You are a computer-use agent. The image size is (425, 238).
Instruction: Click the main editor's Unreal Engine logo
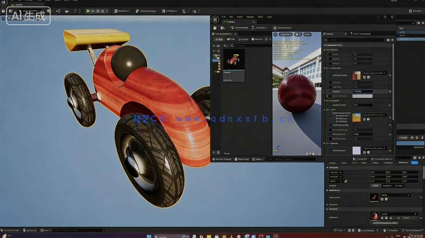coord(4,3)
